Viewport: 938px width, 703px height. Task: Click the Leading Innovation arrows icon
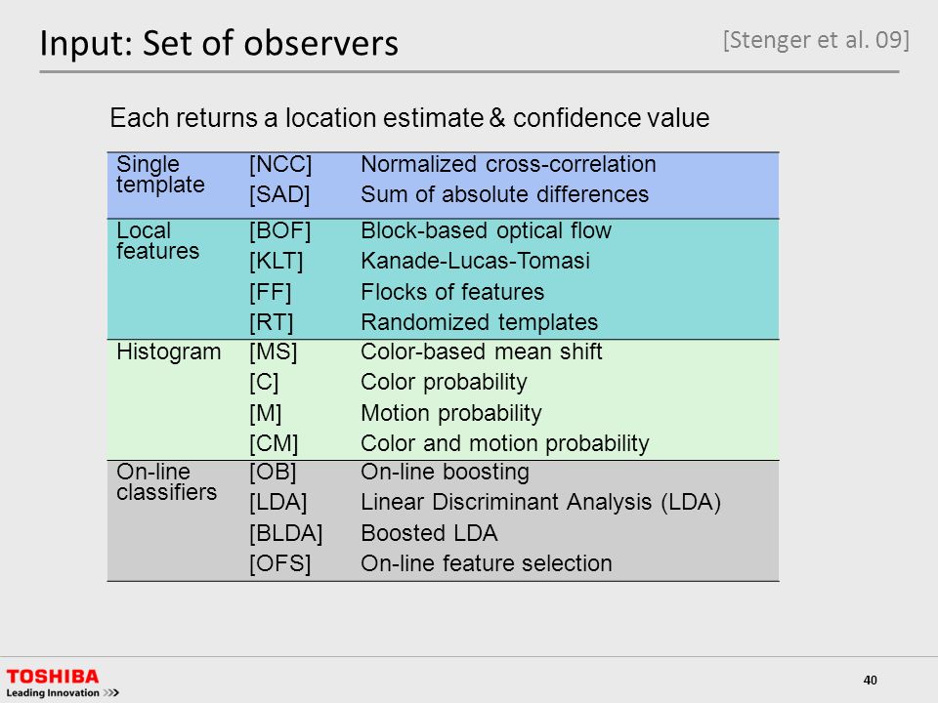tap(110, 693)
